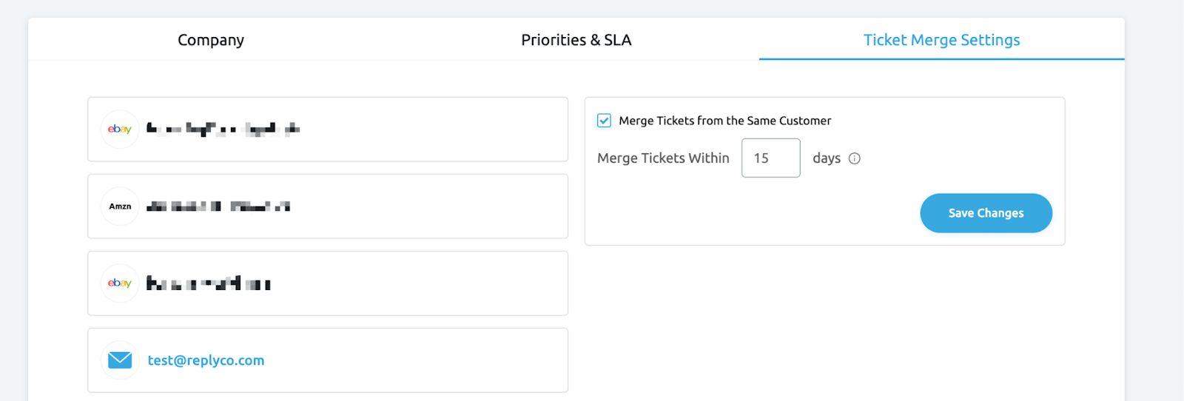Switch to the Priorities & SLA tab
1184x401 pixels.
[x=576, y=40]
